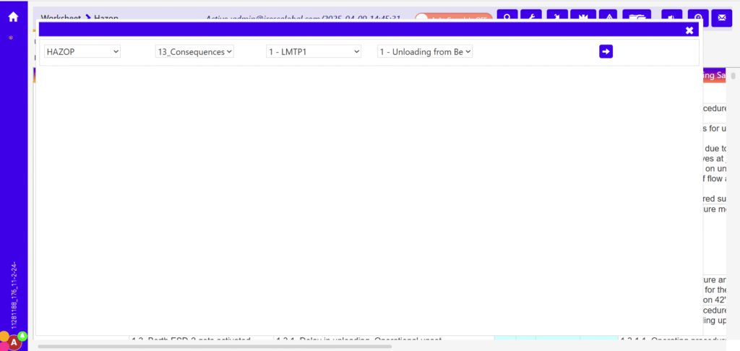Click the clock icon in top toolbar
Viewport: 740px width, 351px height.
tap(697, 17)
